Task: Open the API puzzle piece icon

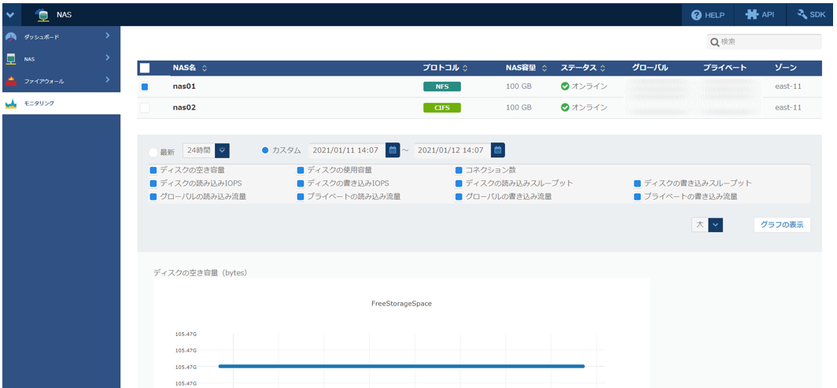Action: point(752,15)
